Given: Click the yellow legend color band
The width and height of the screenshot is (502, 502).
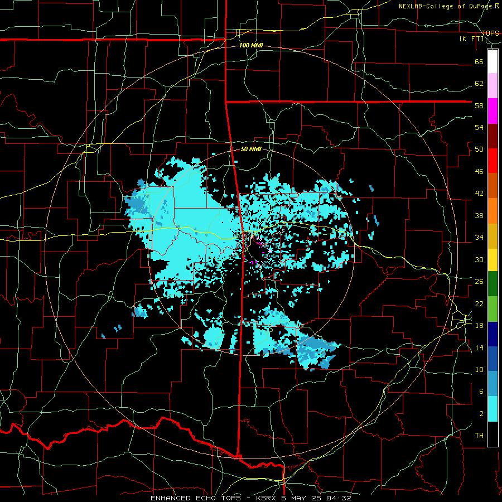Looking at the screenshot, I should 493,259.
